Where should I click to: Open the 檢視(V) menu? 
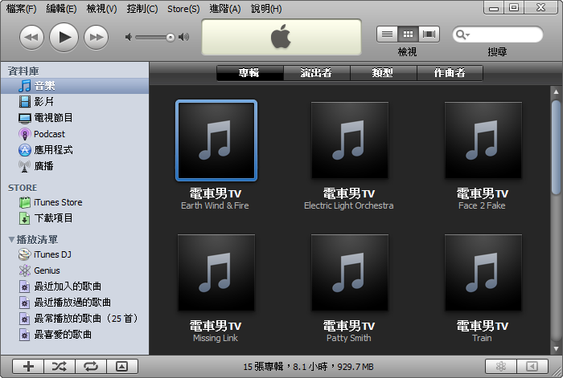tap(101, 9)
